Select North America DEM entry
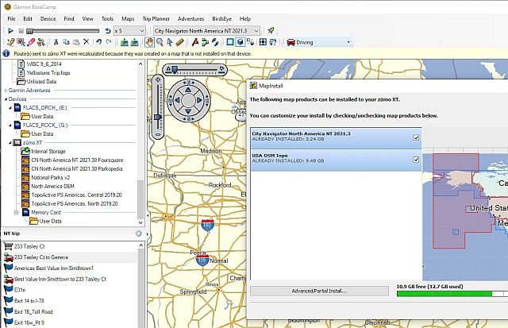This screenshot has width=508, height=328. click(52, 187)
